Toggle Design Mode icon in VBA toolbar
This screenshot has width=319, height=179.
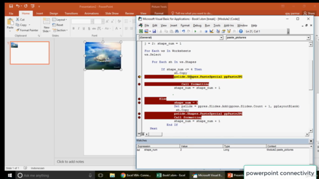point(211,31)
